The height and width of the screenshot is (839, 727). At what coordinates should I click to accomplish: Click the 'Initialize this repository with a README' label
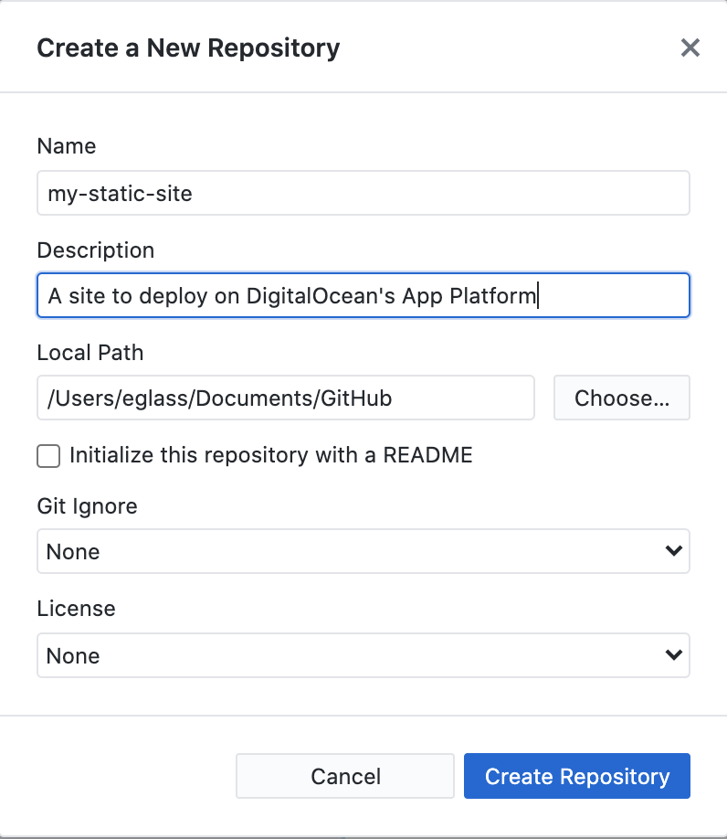[270, 455]
